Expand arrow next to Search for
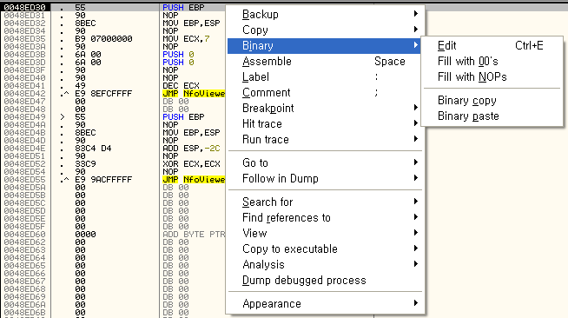 pos(416,202)
